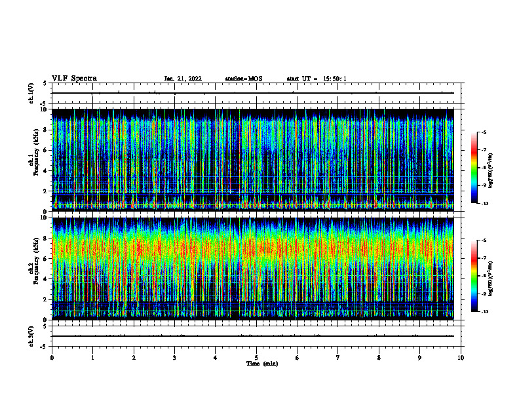
Task: Click the "10" tick on the time axis
Action: (x=461, y=358)
